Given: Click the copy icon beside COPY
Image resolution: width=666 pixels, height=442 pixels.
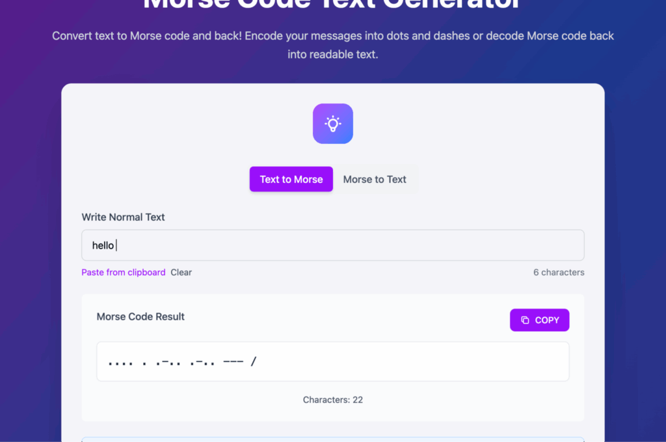Looking at the screenshot, I should [x=525, y=320].
